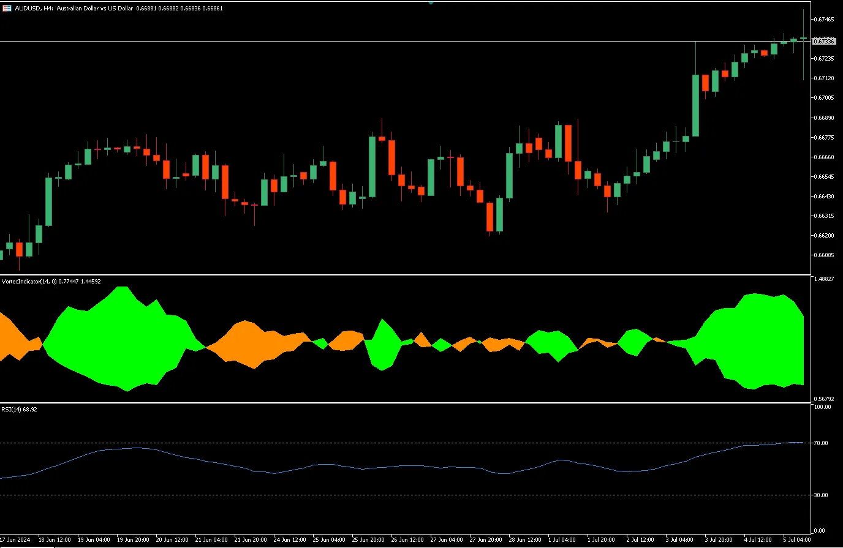
Task: Click the 0.66085 price scale label
Action: tap(825, 255)
